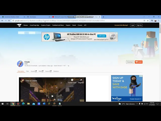Open the Windows Start menu
Screen dimensions: 161x121
[x=3, y=104]
